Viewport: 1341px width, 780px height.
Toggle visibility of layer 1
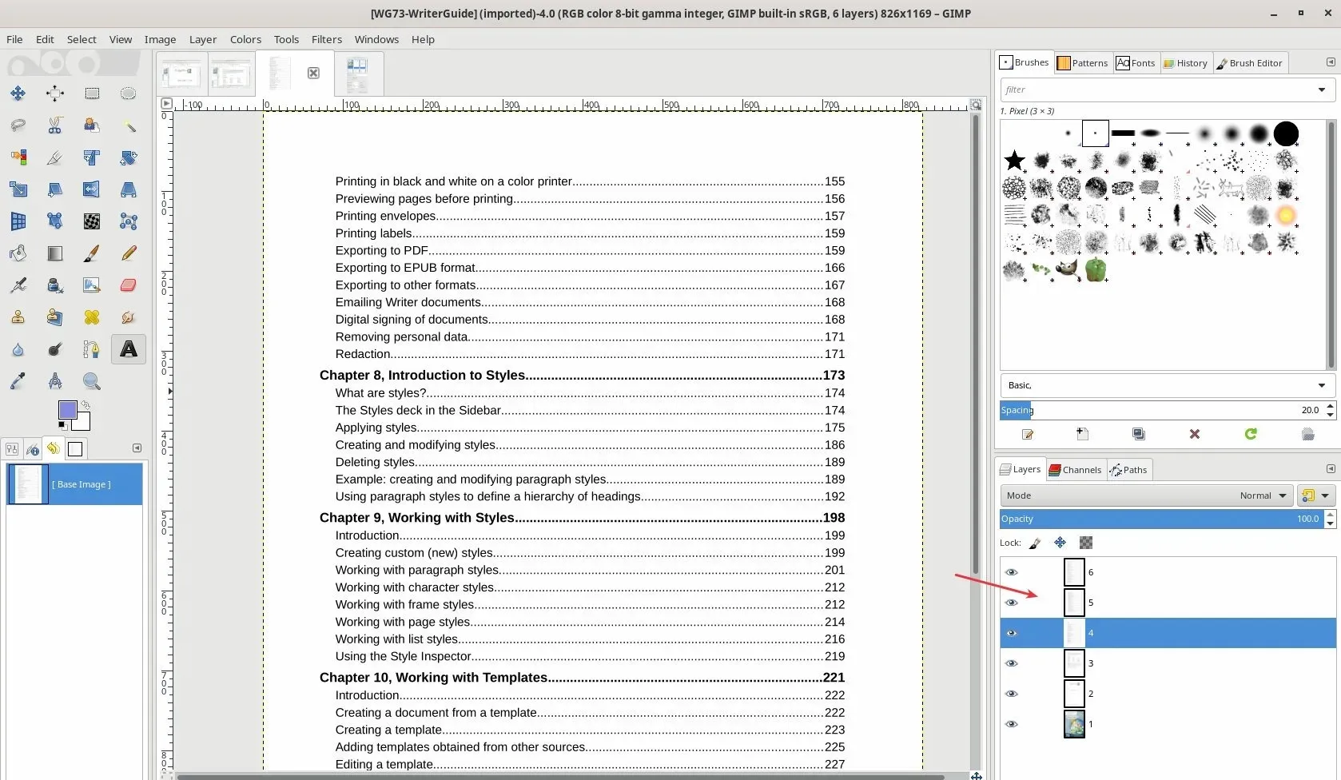point(1011,724)
